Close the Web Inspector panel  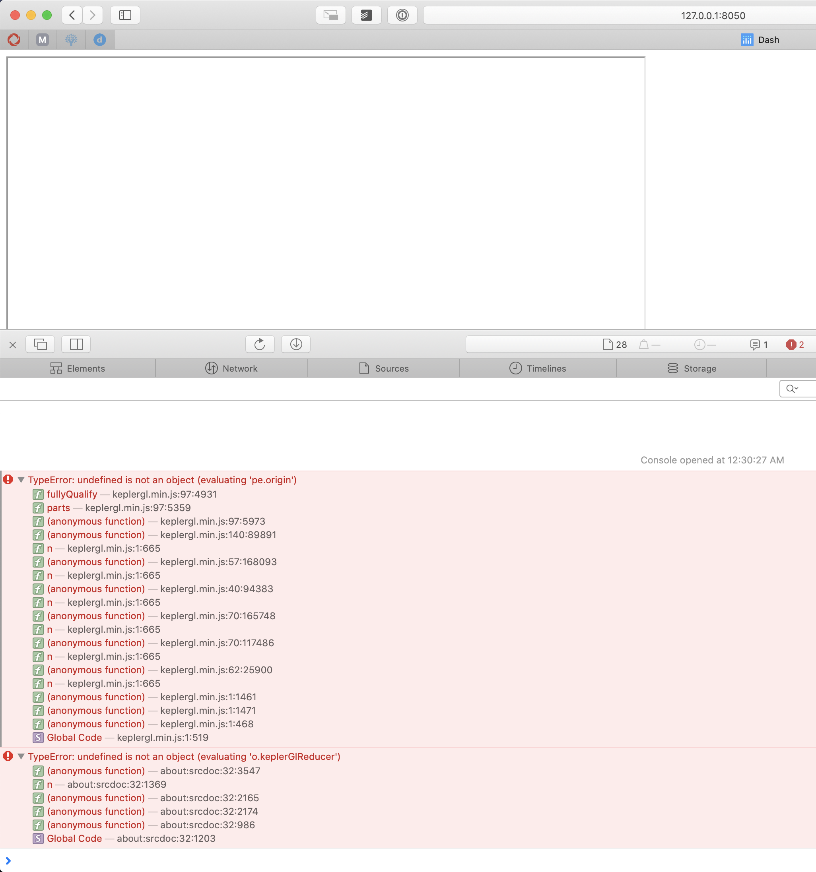13,345
